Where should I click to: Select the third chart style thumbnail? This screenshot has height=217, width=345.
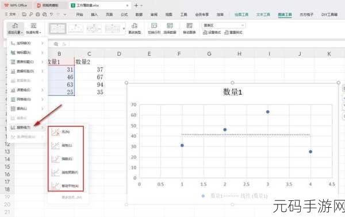94,29
